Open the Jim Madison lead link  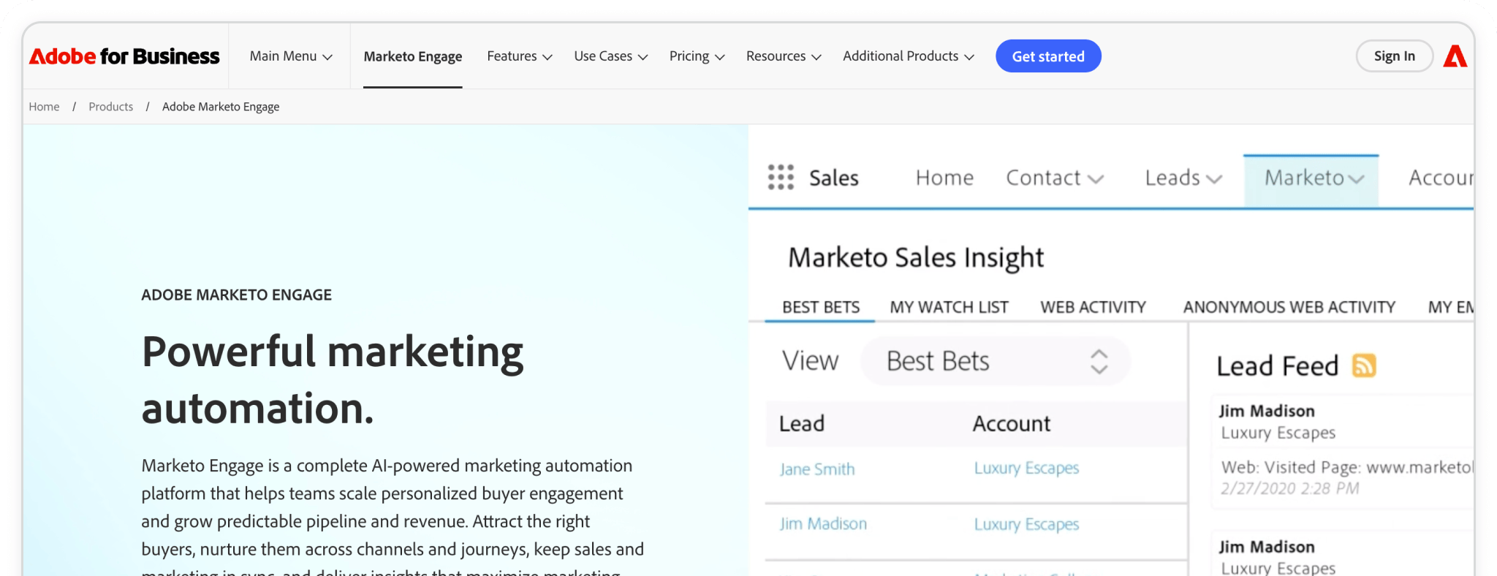click(x=823, y=523)
